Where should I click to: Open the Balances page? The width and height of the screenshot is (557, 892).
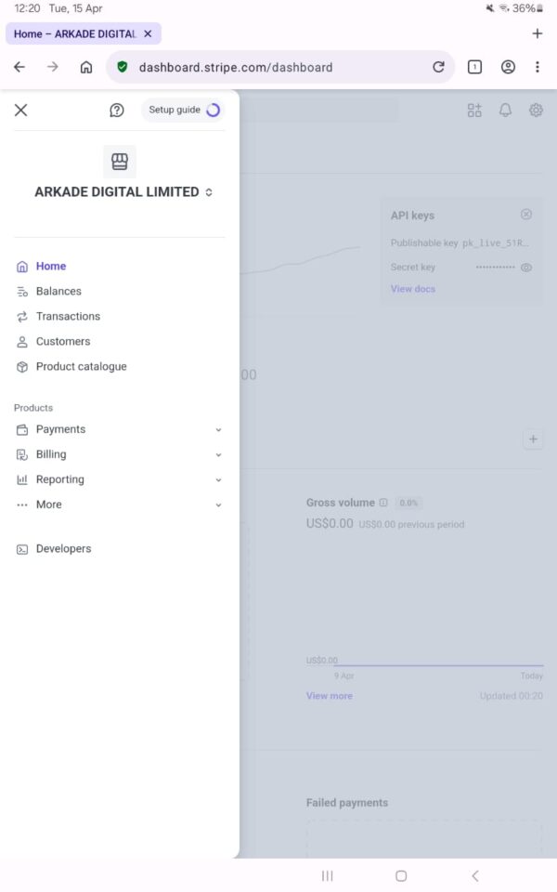click(58, 292)
